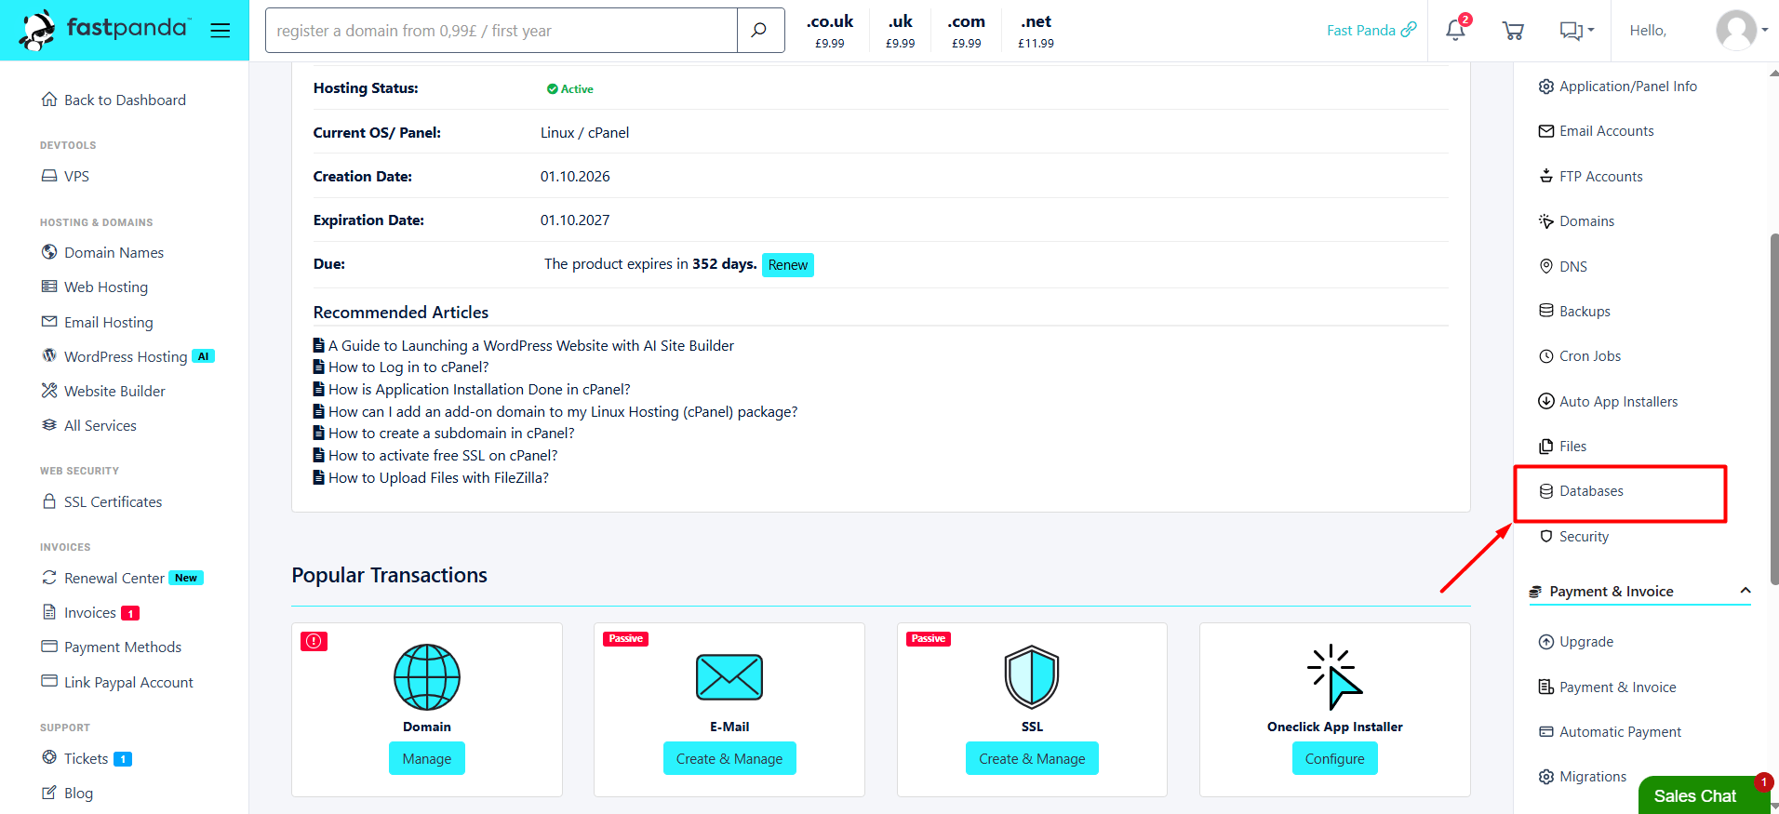The height and width of the screenshot is (814, 1779).
Task: Open the account dropdown arrow beside avatar
Action: click(x=1764, y=30)
